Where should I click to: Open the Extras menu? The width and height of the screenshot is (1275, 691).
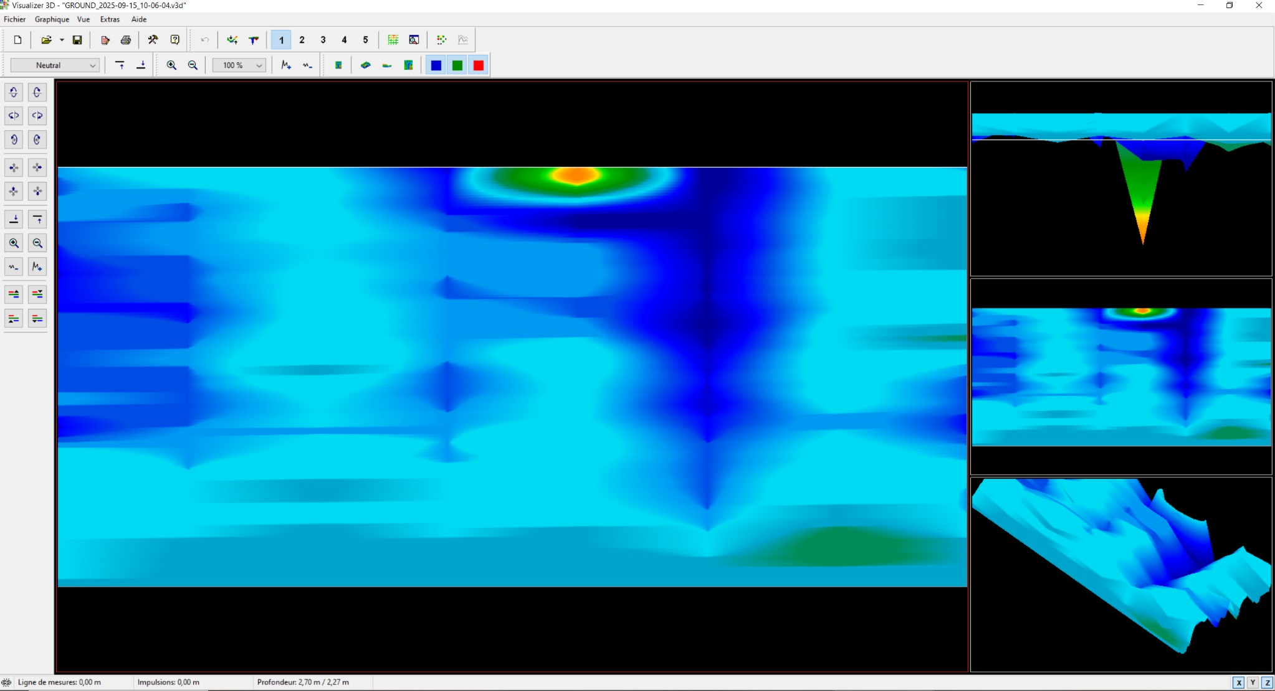(x=110, y=19)
